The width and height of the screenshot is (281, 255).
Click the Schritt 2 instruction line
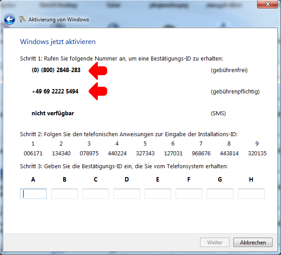[x=128, y=134]
